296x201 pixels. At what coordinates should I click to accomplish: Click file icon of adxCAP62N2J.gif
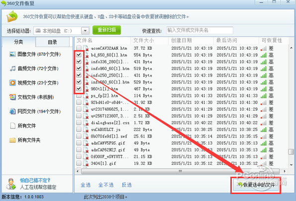tap(86, 150)
